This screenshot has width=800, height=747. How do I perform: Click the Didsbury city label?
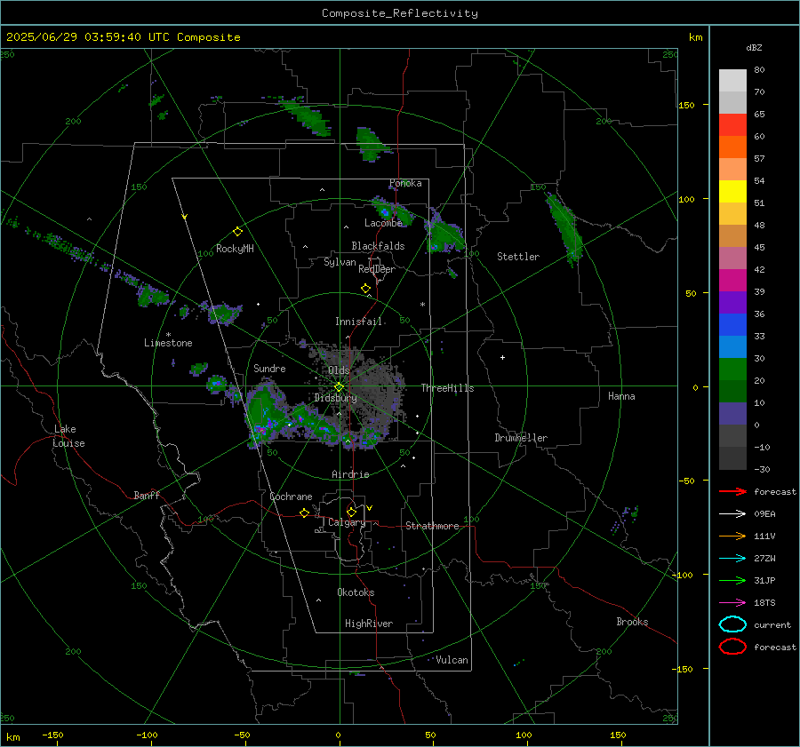(335, 398)
